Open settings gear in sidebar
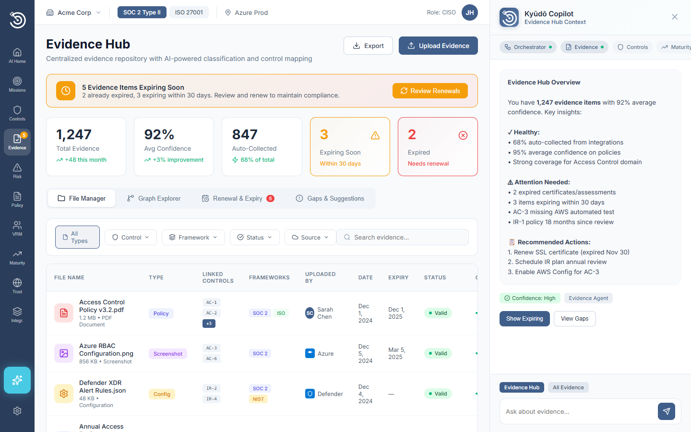This screenshot has width=691, height=432. coord(17,411)
